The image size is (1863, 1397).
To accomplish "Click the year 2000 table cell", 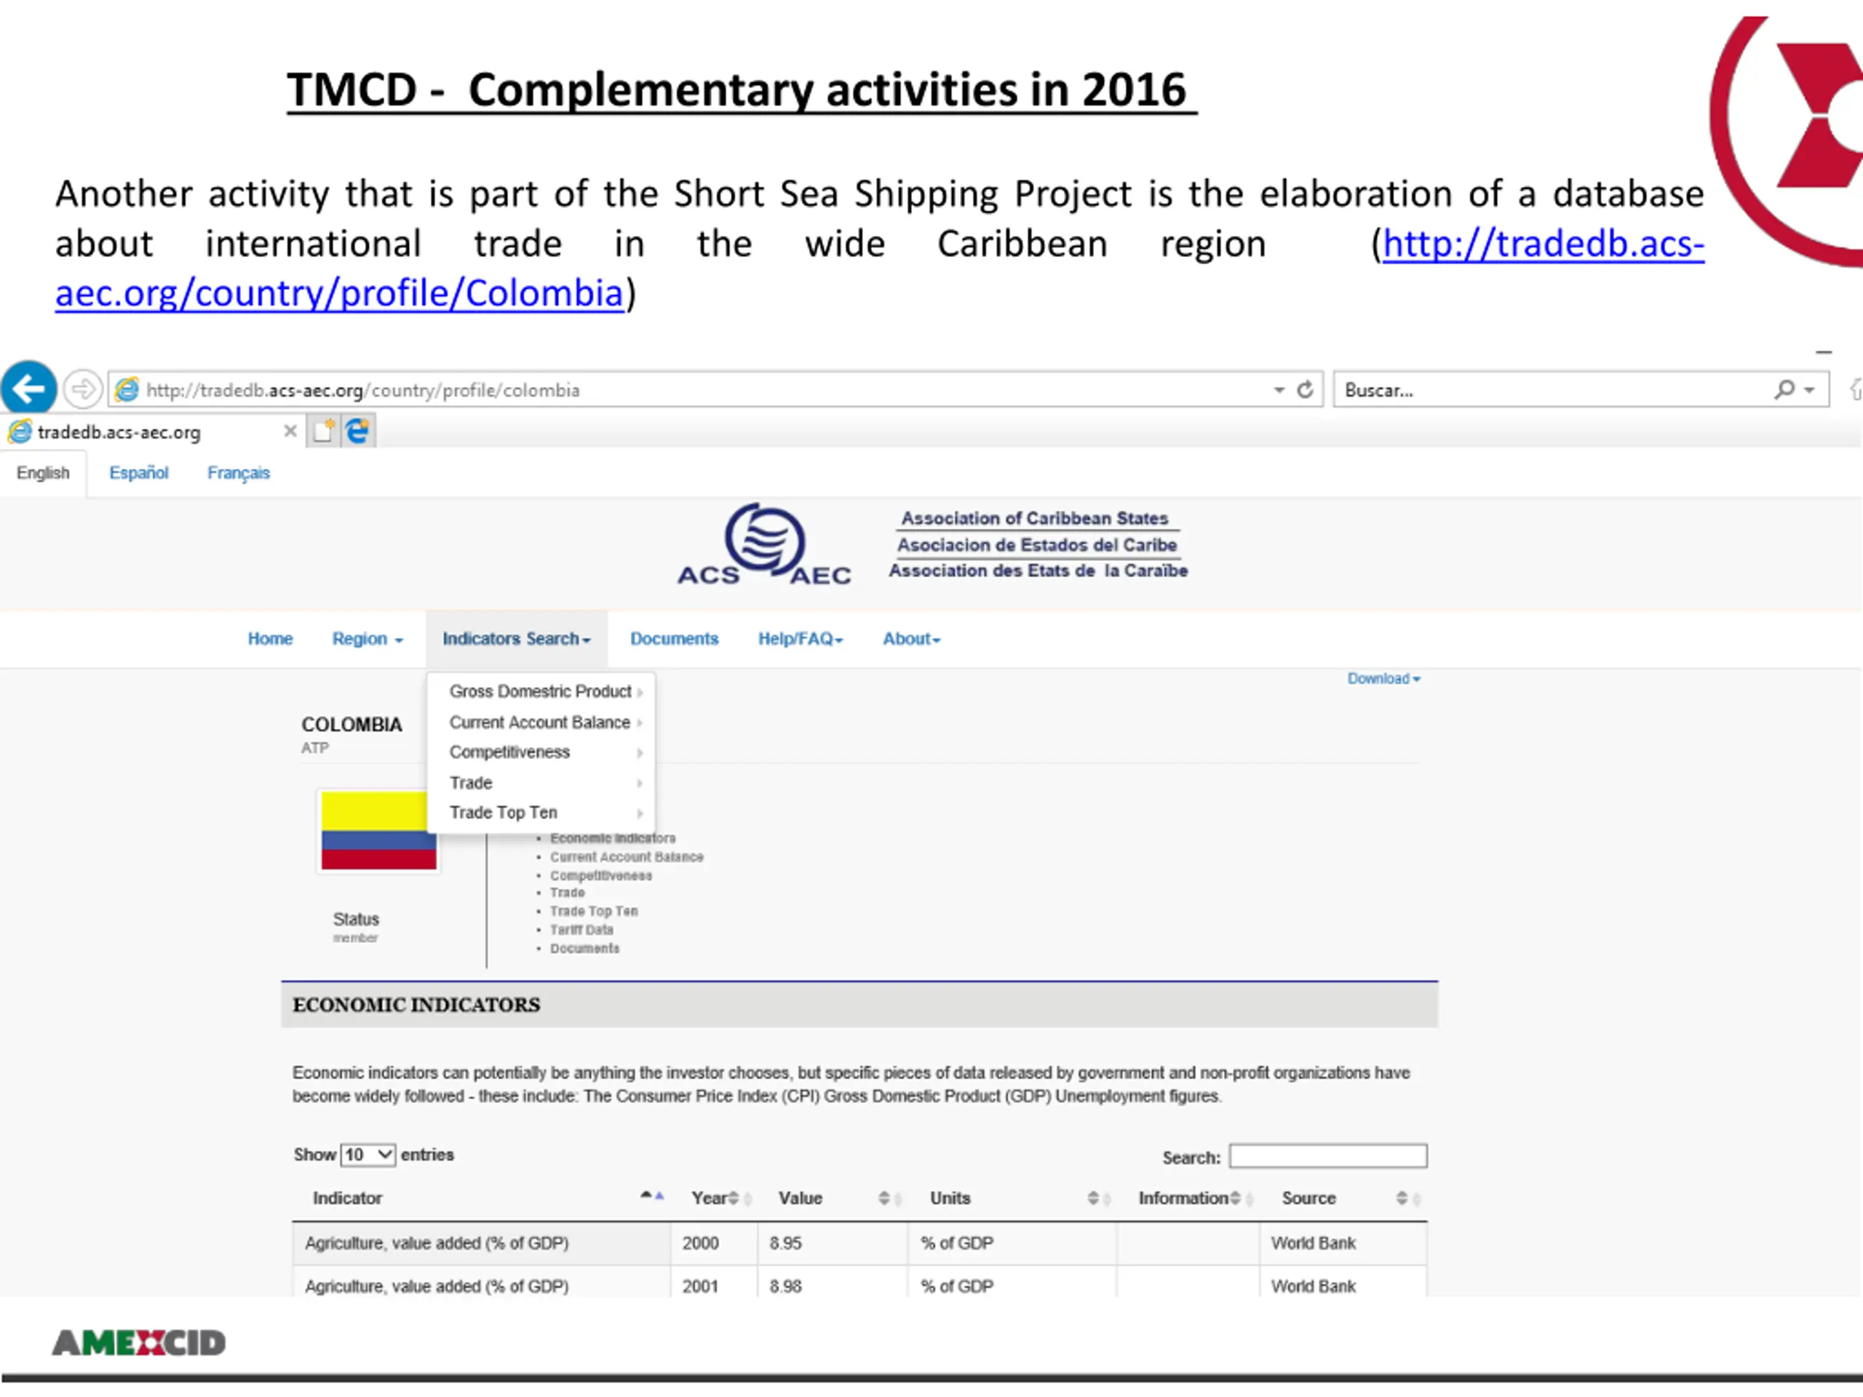I will (x=714, y=1243).
